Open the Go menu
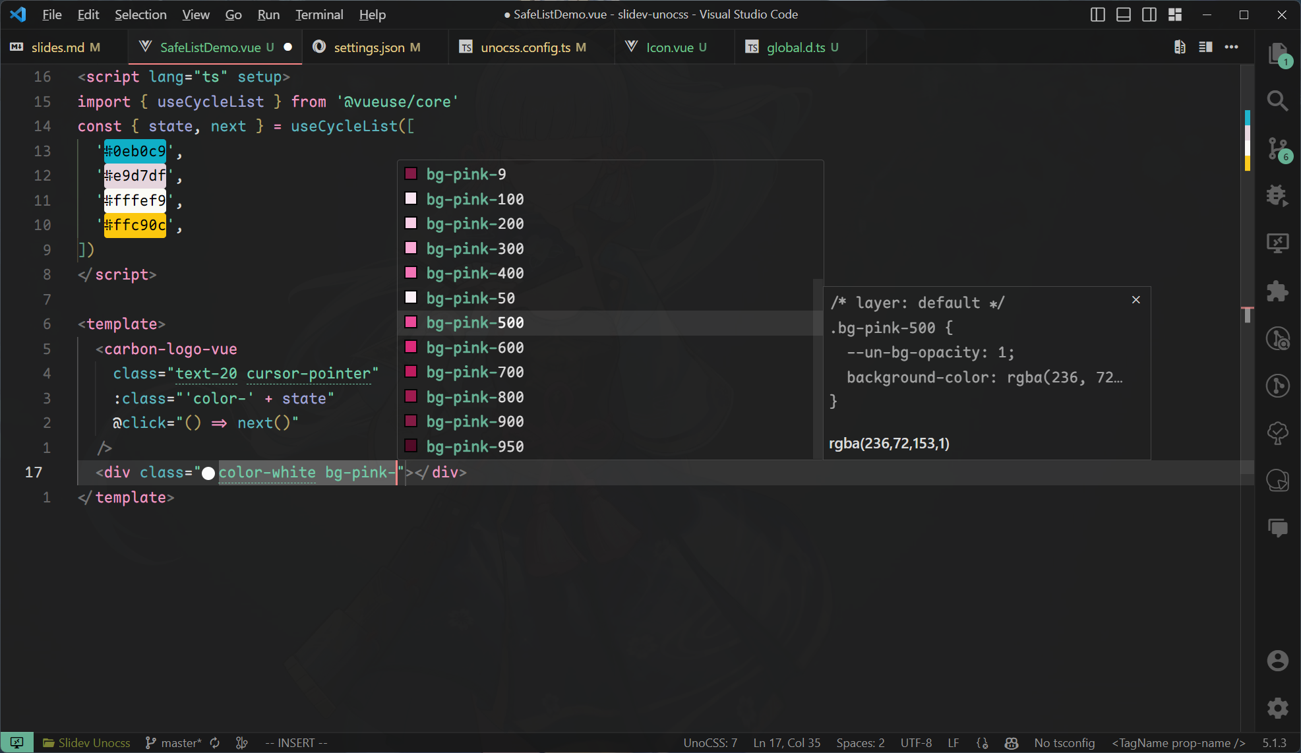This screenshot has width=1301, height=753. click(x=233, y=15)
